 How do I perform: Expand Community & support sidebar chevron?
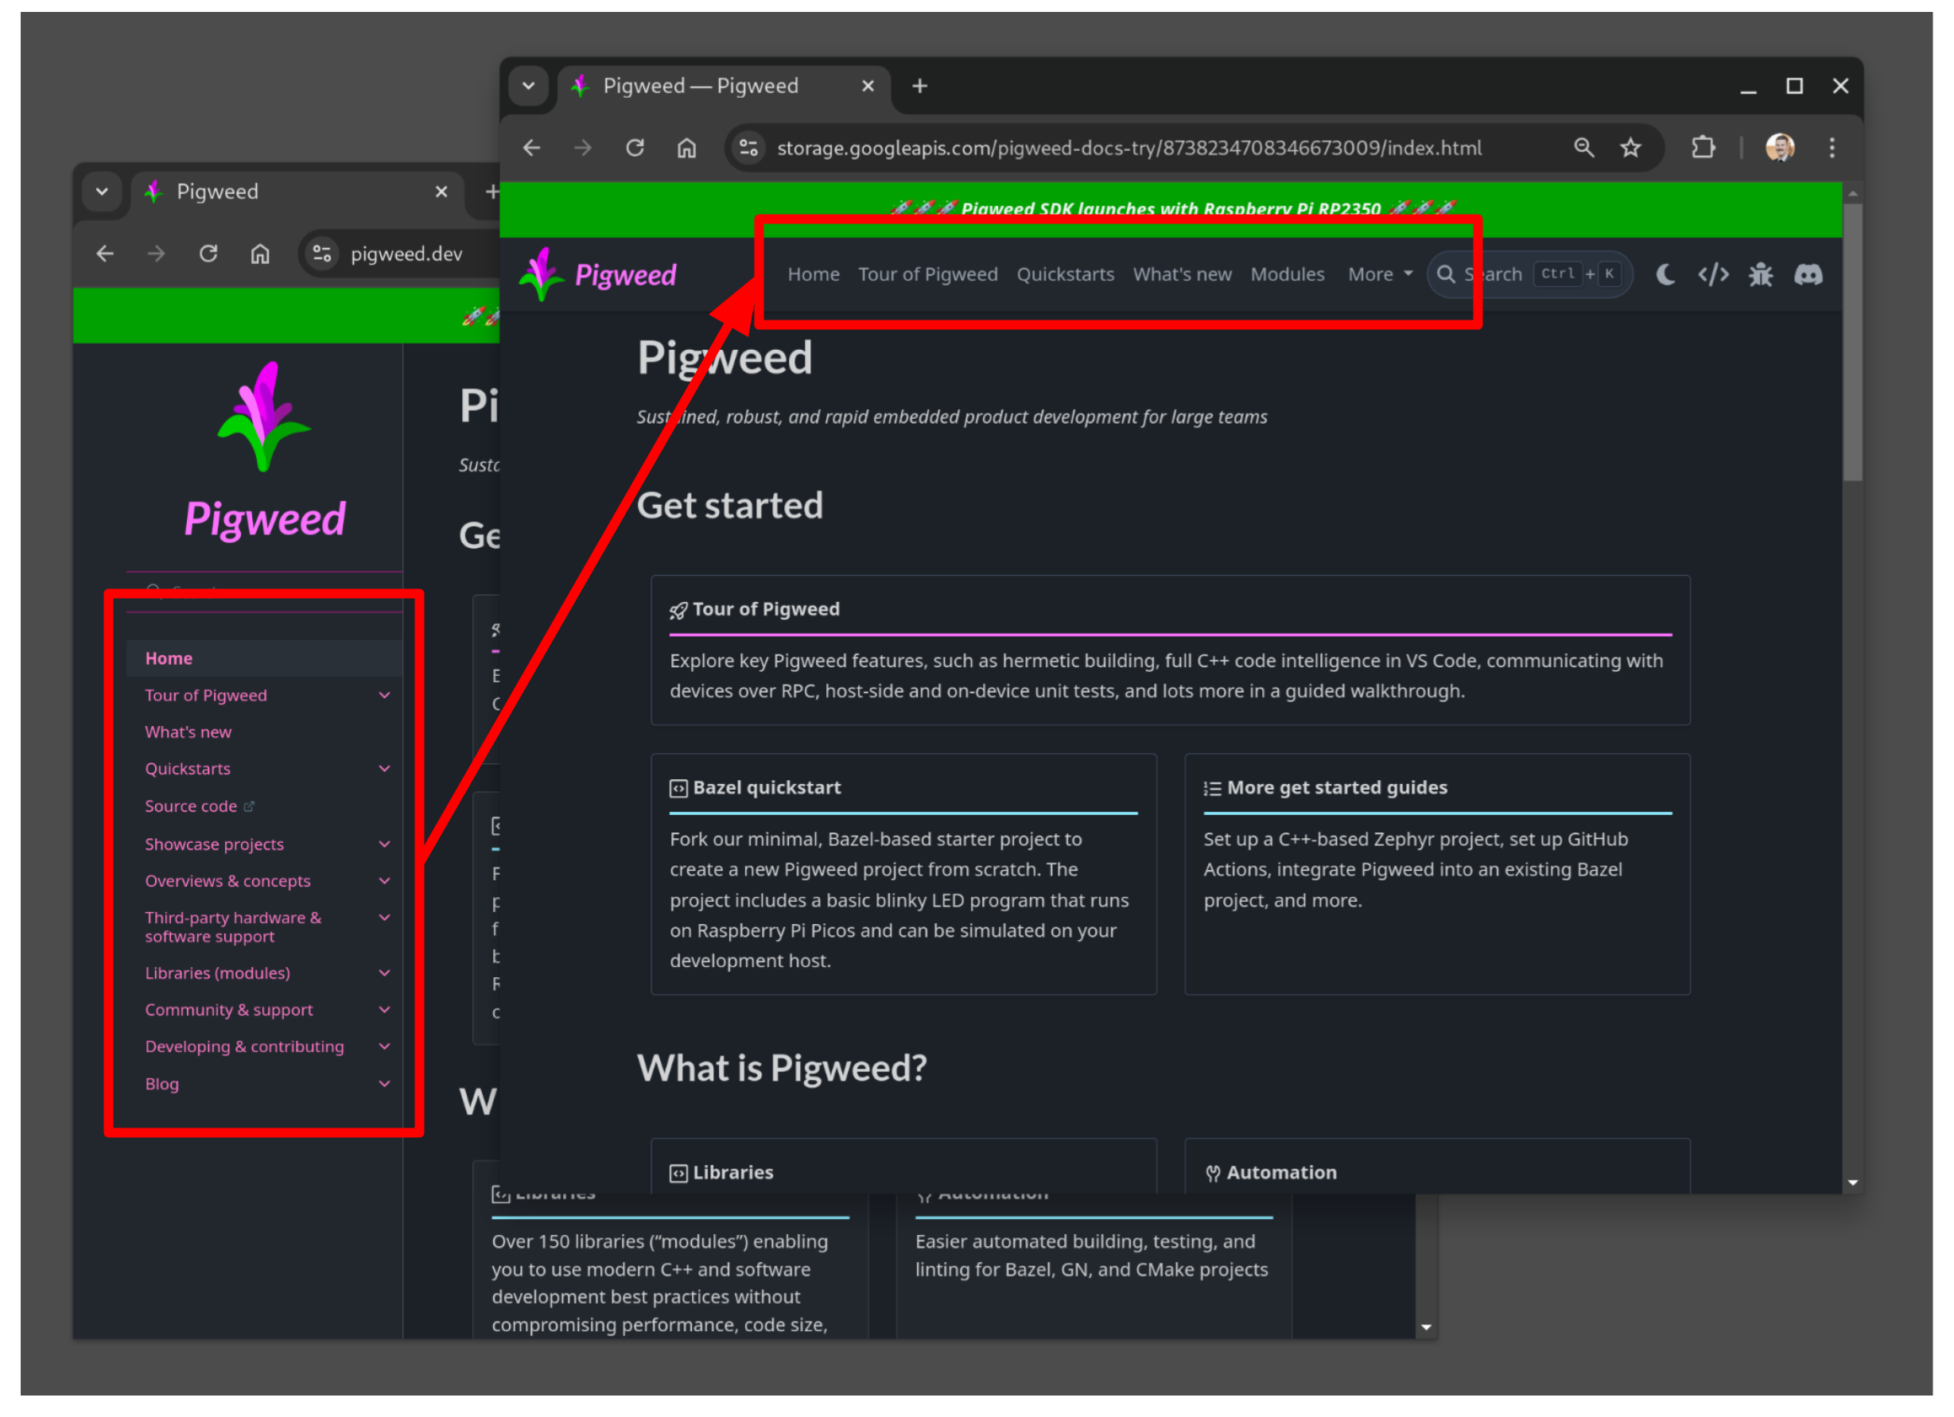(x=384, y=1011)
